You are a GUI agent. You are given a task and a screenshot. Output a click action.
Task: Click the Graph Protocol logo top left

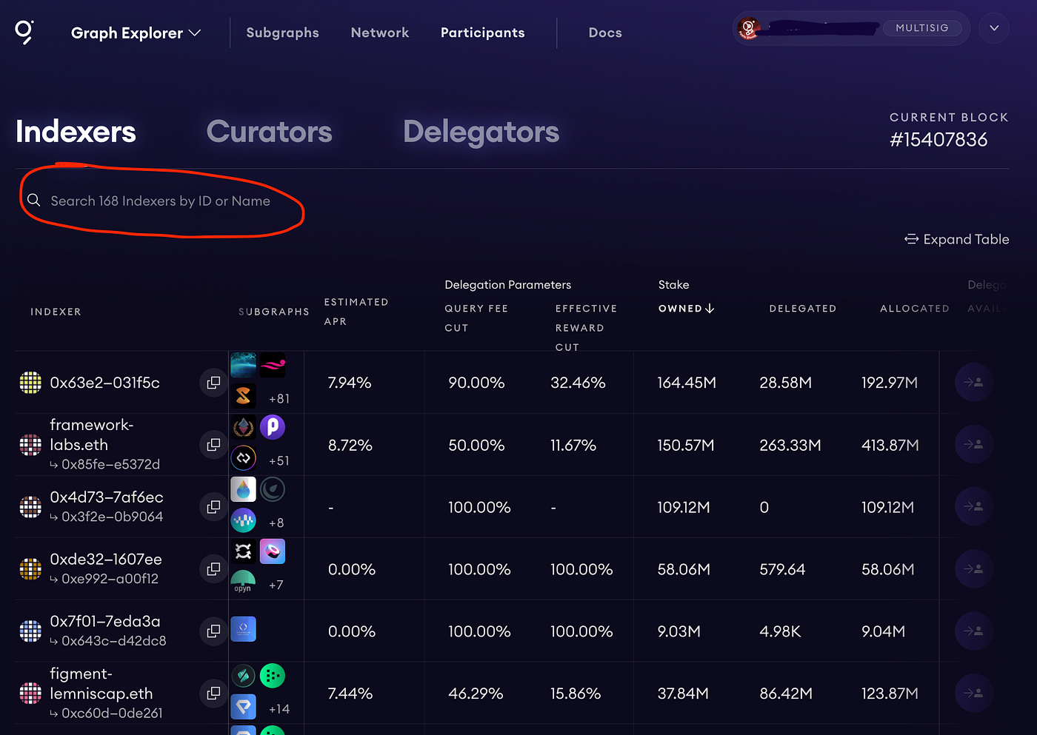coord(23,31)
